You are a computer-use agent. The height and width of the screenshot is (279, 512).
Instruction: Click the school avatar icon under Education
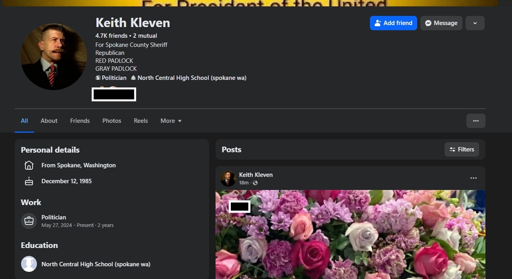29,264
